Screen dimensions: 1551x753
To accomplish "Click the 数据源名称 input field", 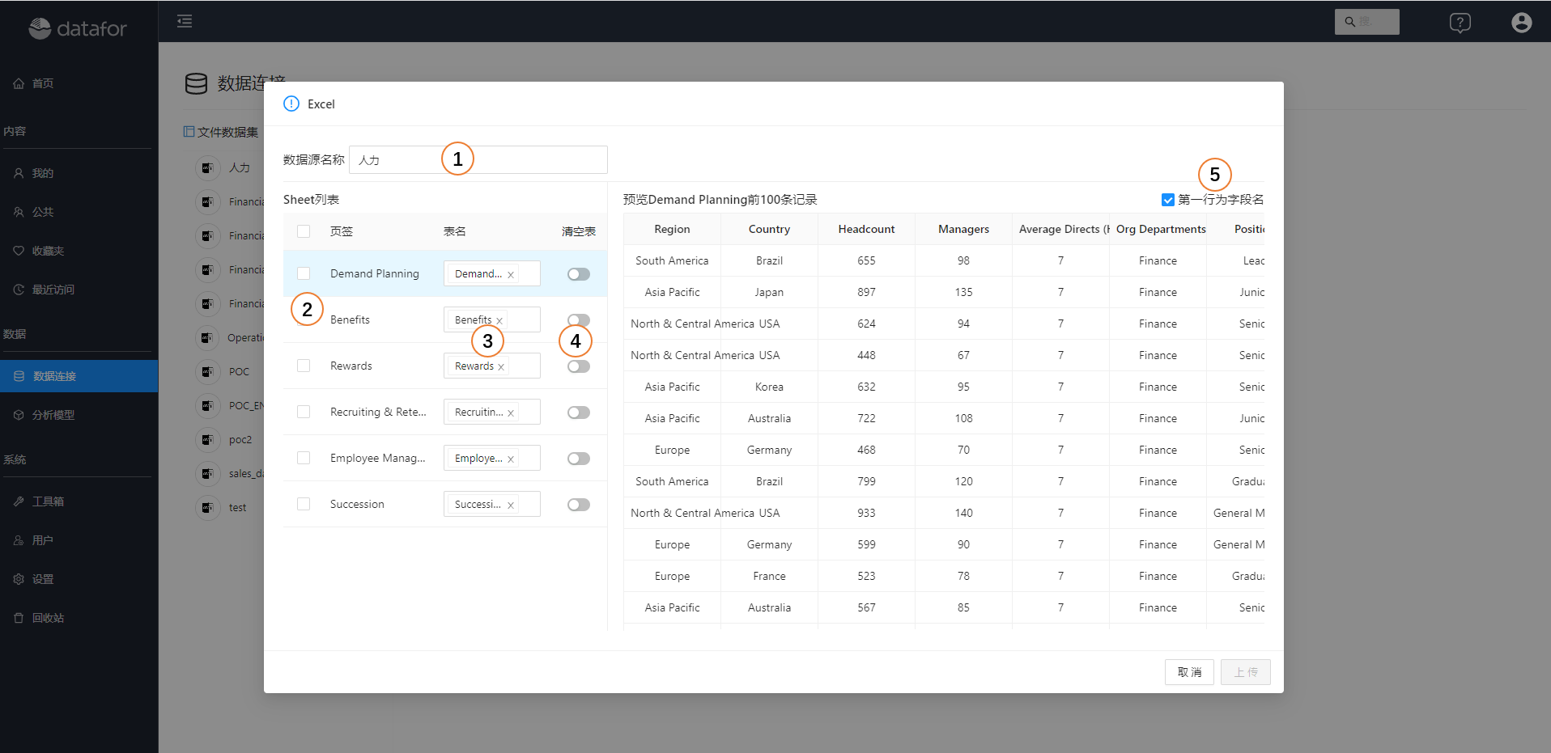I will [478, 159].
